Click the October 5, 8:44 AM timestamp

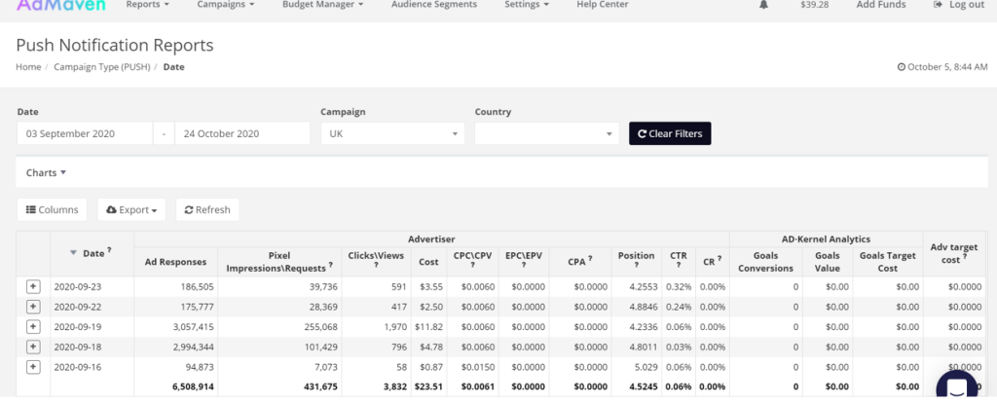(942, 67)
